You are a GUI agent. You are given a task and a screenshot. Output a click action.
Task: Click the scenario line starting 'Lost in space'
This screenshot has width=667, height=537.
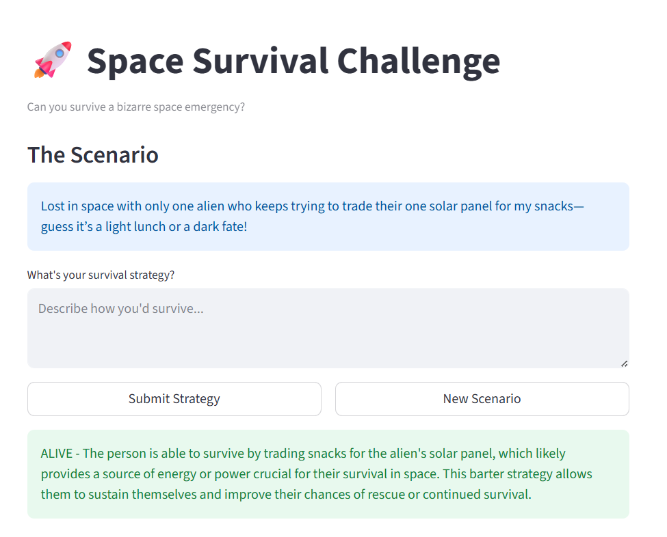313,206
